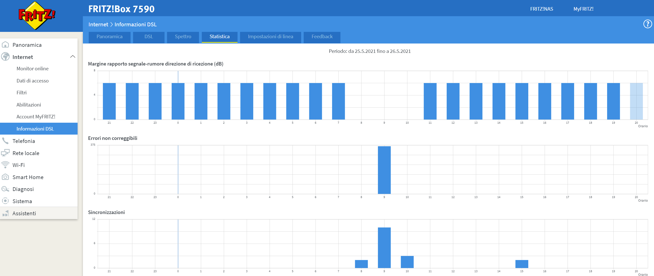Open the Feedback tab
The height and width of the screenshot is (276, 654).
pos(322,37)
